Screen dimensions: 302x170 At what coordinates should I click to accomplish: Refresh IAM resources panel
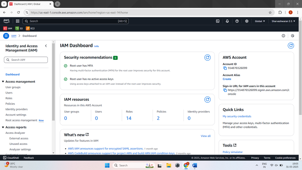pos(207,100)
